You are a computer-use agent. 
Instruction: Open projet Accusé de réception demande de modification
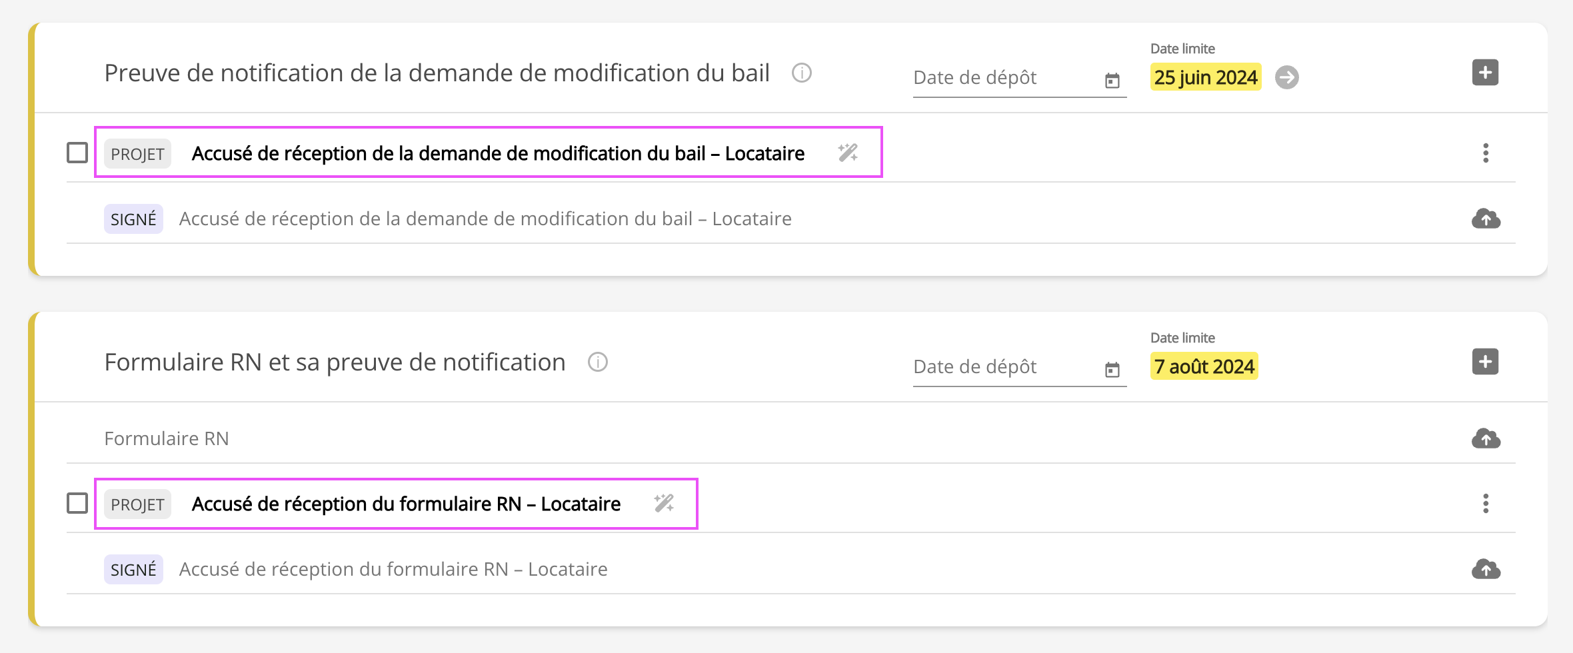pyautogui.click(x=498, y=153)
